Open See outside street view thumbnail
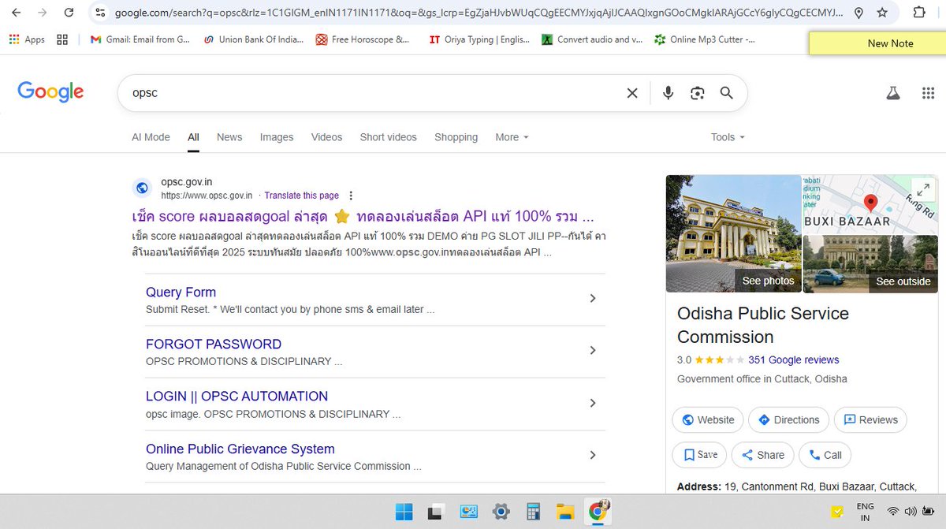 click(870, 263)
